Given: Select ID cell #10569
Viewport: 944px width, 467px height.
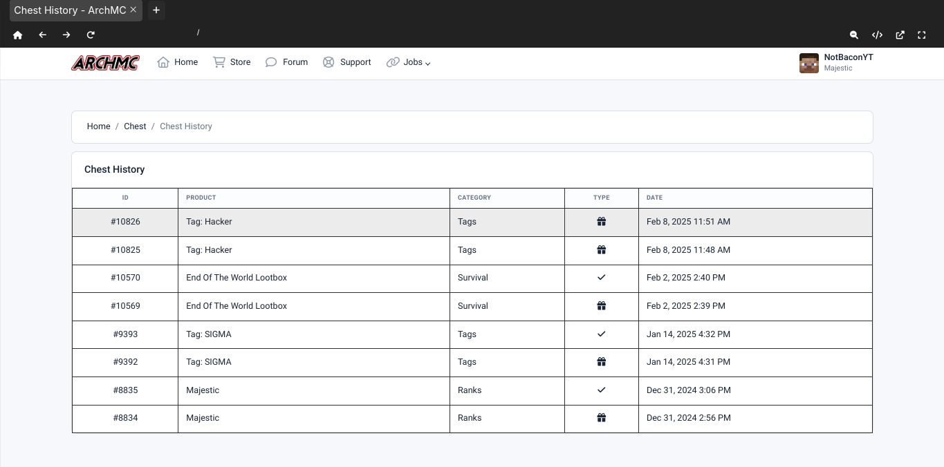Looking at the screenshot, I should point(125,306).
